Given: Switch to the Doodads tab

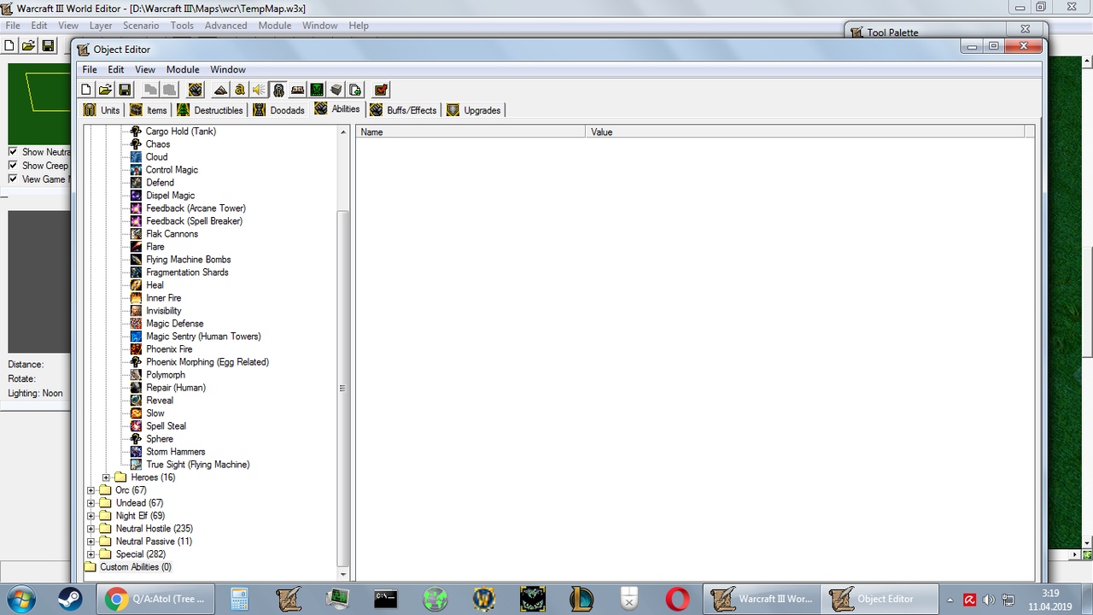Looking at the screenshot, I should tap(278, 110).
